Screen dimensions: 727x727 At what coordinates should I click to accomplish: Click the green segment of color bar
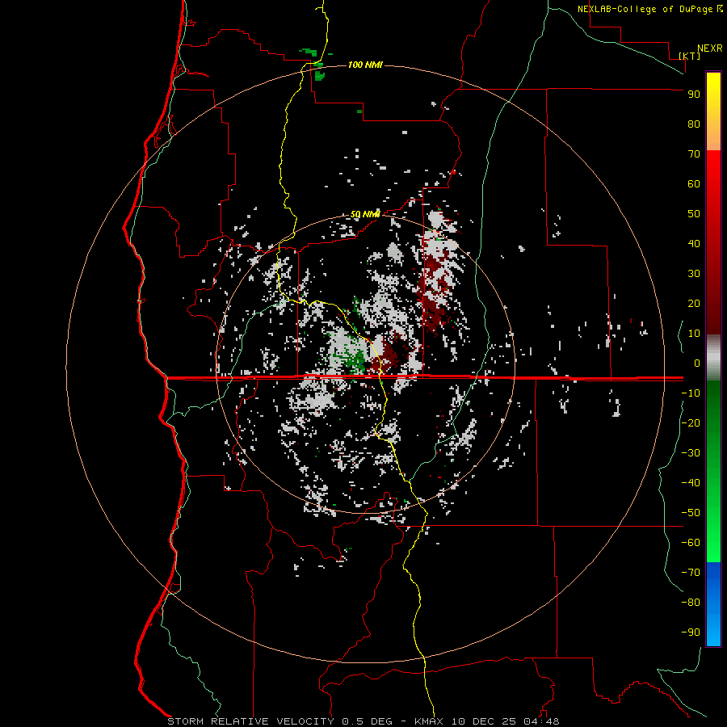[x=713, y=471]
